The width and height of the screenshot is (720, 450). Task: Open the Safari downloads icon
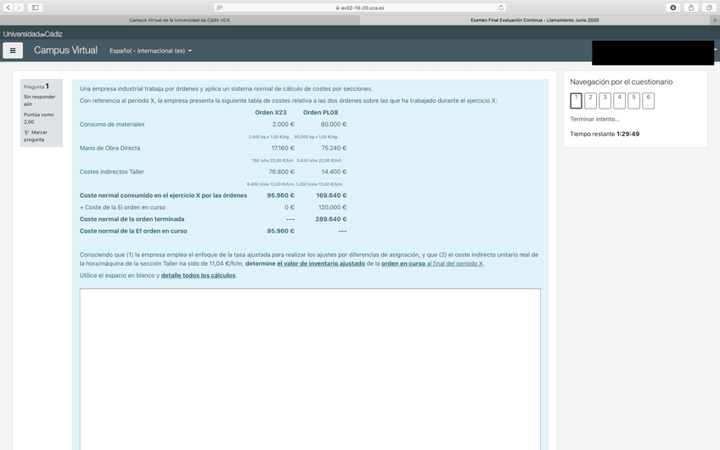[673, 8]
